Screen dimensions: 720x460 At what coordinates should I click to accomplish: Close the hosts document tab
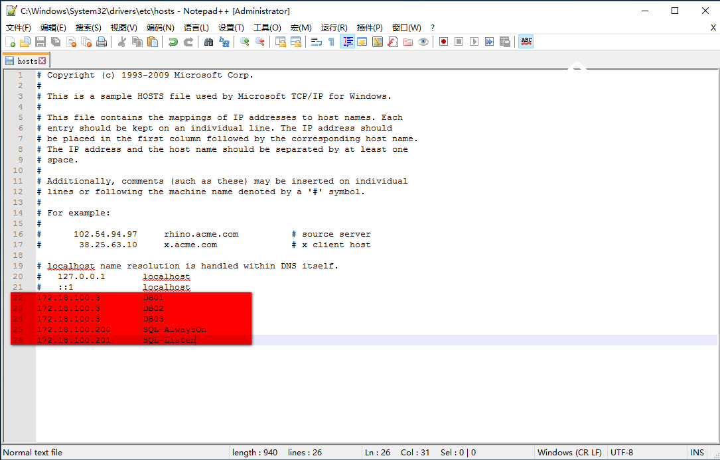[42, 60]
